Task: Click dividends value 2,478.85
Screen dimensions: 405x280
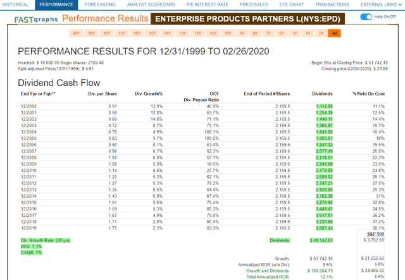Action: click(x=325, y=170)
